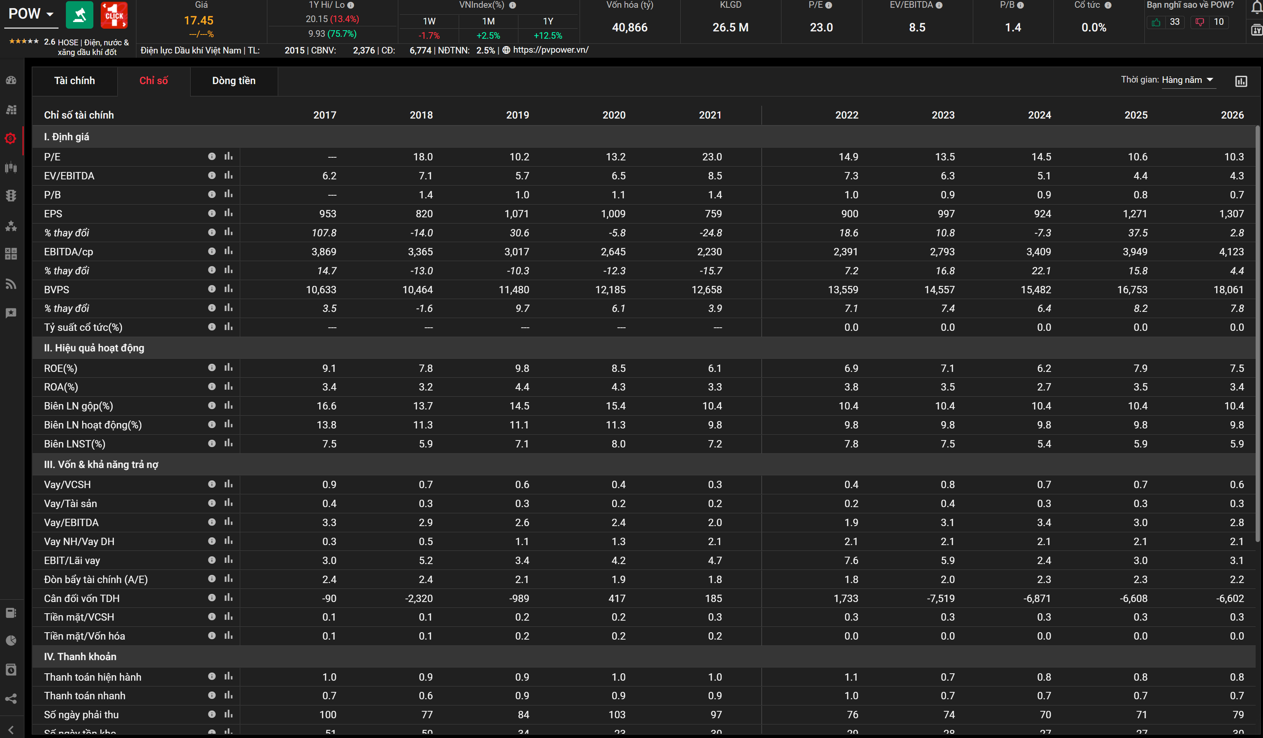Click the 1Y VNIndex period label

[548, 22]
